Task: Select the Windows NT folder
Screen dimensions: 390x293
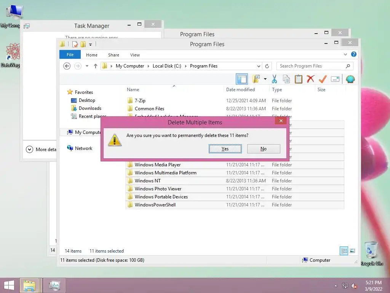Action: coord(235,180)
